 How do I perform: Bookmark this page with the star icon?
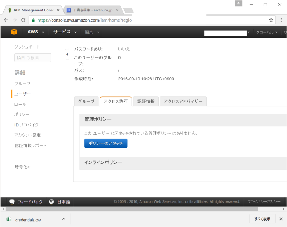(271, 20)
